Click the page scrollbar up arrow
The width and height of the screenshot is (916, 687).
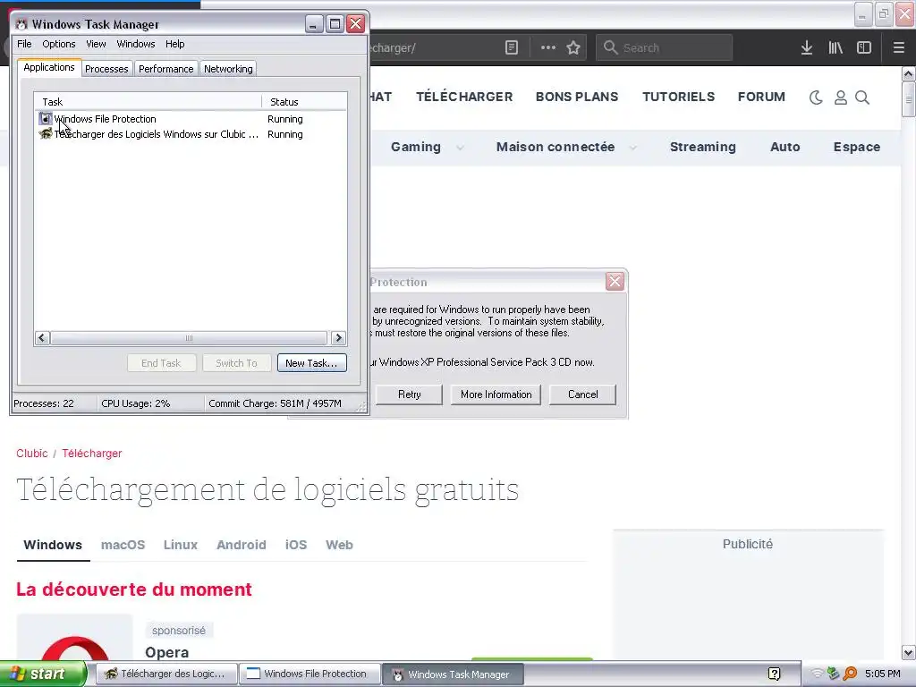[909, 73]
